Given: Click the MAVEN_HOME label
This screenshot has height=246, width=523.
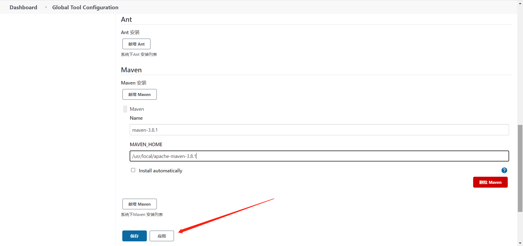Looking at the screenshot, I should (x=146, y=145).
